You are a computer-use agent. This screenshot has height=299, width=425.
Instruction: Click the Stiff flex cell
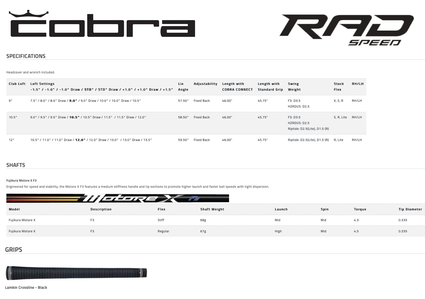(161, 220)
